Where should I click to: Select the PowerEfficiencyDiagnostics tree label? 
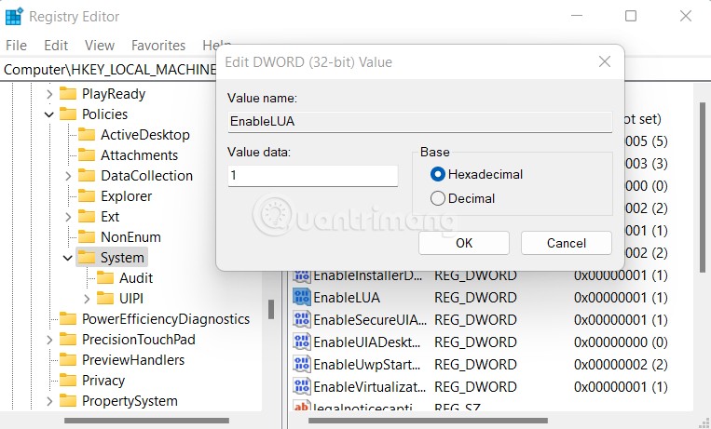[166, 319]
